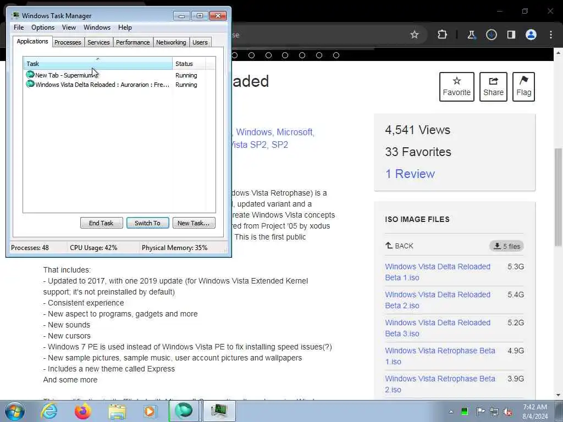Click the BACK link in ISO Image Files

click(x=399, y=246)
